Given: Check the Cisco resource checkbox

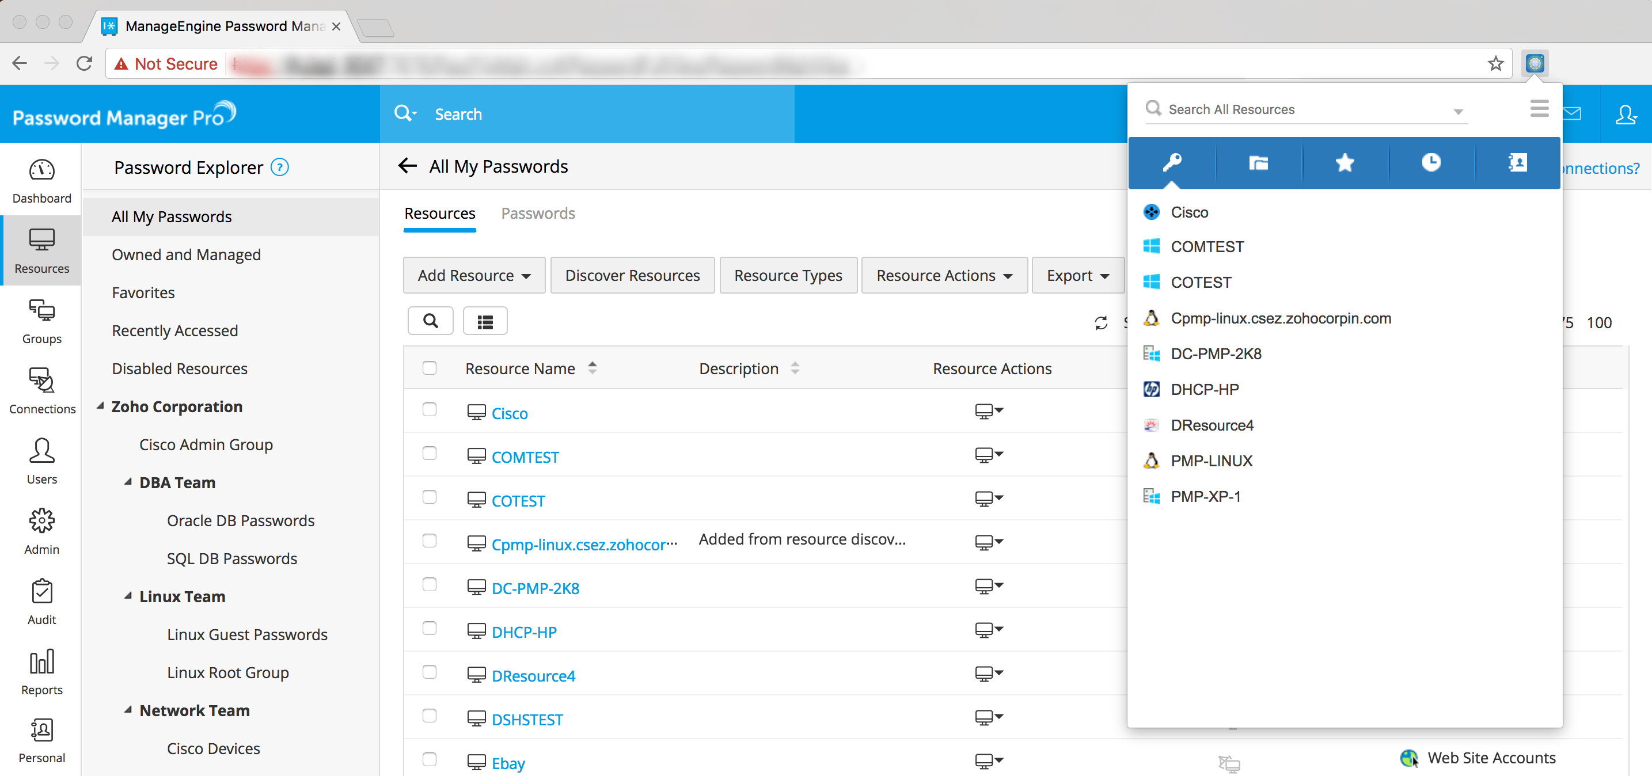Looking at the screenshot, I should (430, 410).
